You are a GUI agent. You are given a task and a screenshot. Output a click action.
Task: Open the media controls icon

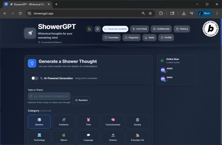tap(191, 13)
